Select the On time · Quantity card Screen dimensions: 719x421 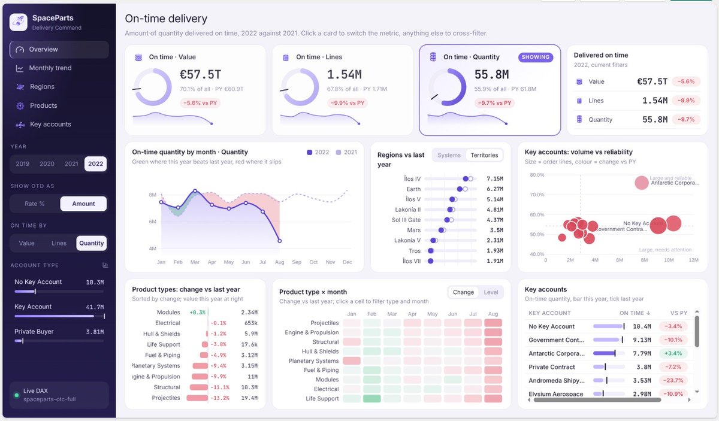tap(490, 90)
